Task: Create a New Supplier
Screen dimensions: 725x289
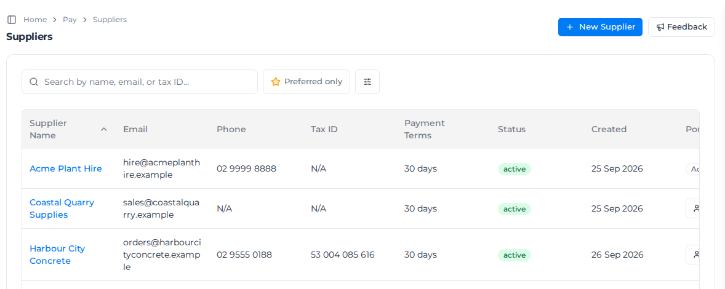Action: click(x=600, y=27)
